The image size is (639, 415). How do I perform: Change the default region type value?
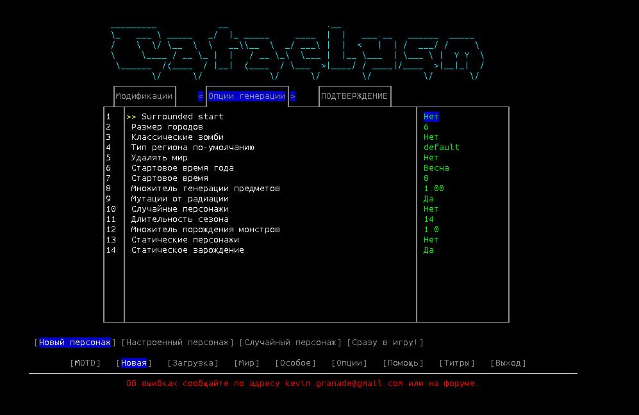[442, 147]
